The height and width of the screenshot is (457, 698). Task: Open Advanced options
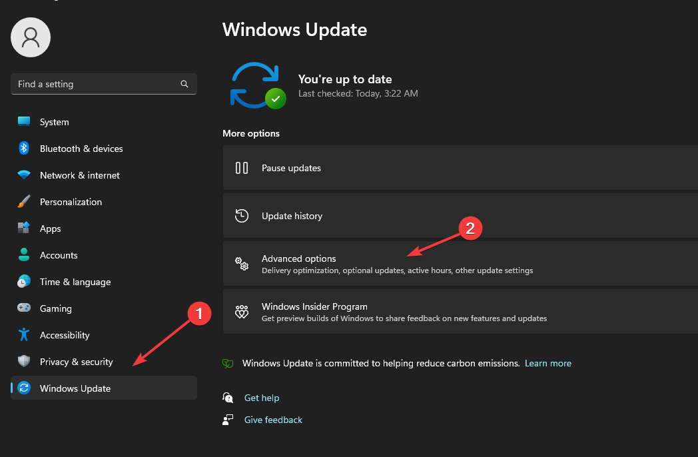[x=460, y=264]
